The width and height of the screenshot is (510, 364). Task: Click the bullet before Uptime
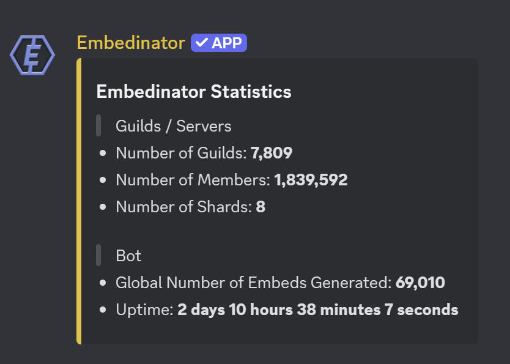(x=103, y=310)
